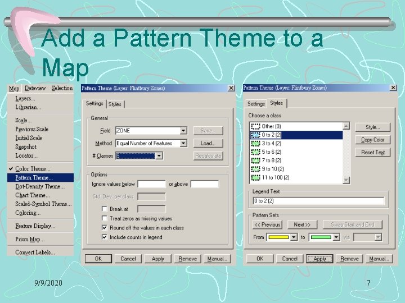
Task: Open the Map menu
Action: point(14,89)
